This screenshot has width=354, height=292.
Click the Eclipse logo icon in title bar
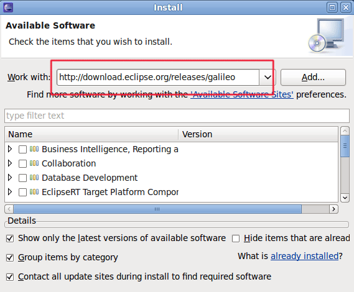[x=8, y=7]
